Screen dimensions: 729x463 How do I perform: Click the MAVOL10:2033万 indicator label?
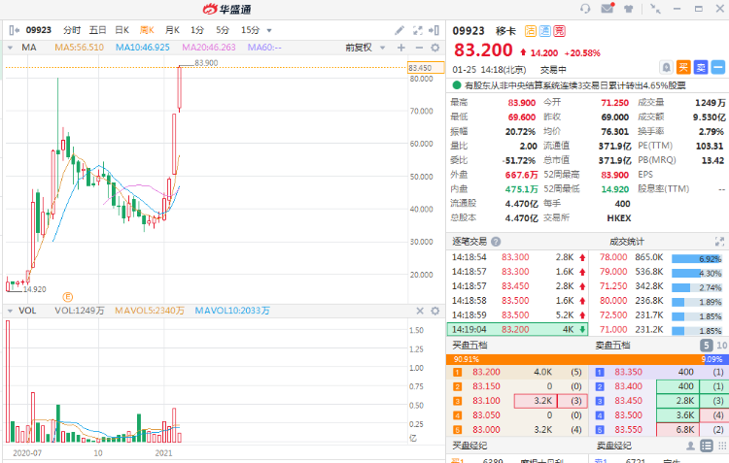coord(232,311)
